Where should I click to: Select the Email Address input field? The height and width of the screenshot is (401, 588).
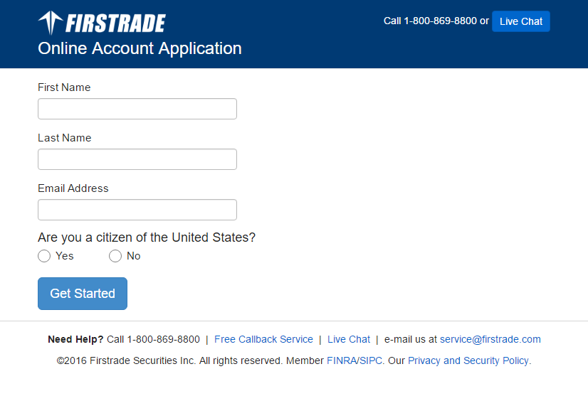137,210
